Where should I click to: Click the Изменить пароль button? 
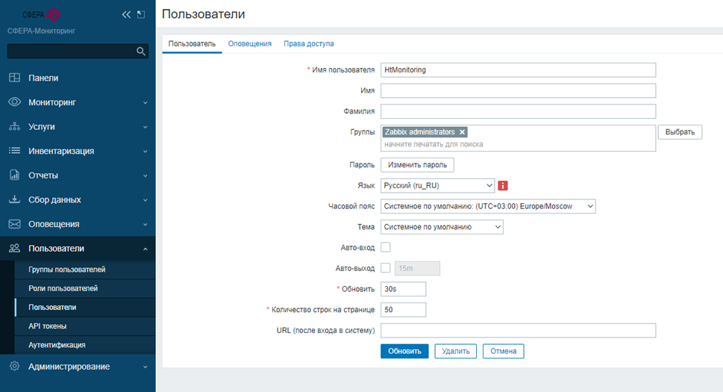point(417,164)
